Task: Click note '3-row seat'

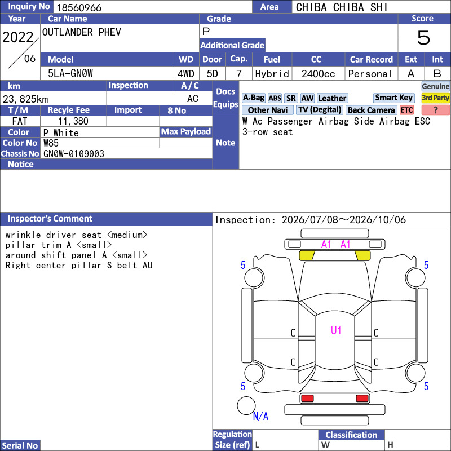Action: tap(267, 132)
